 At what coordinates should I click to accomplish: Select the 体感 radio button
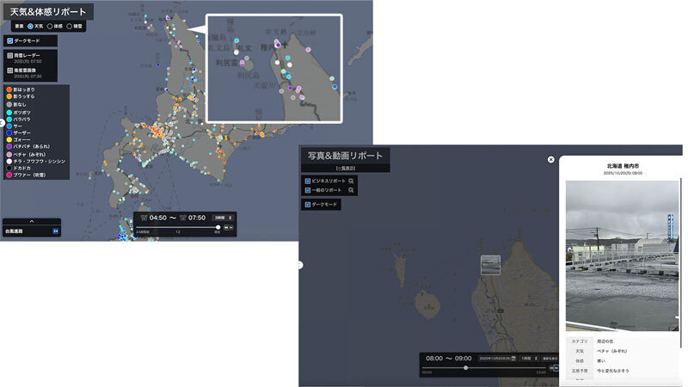[50, 27]
